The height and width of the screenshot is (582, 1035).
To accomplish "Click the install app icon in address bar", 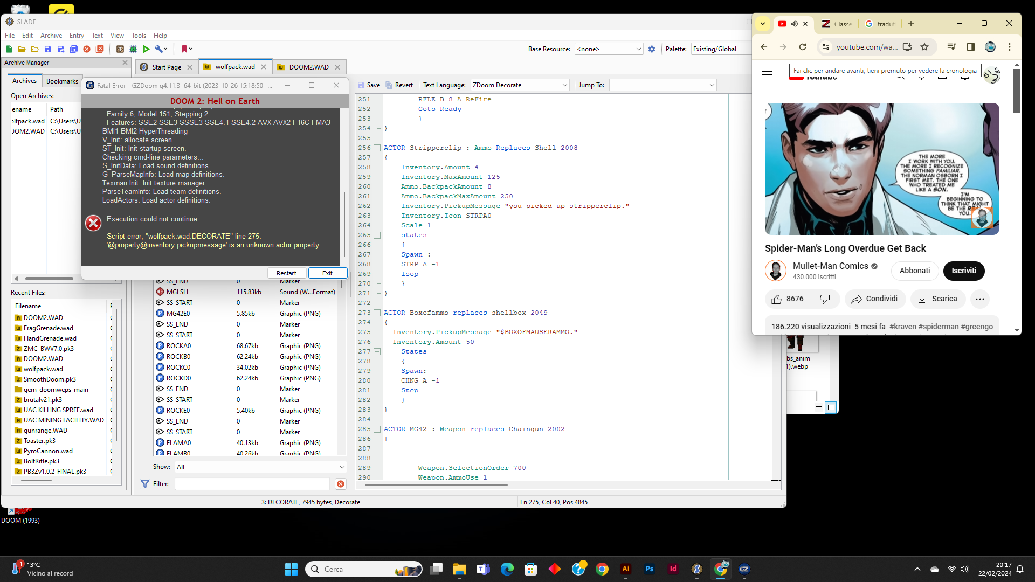I will click(x=907, y=47).
